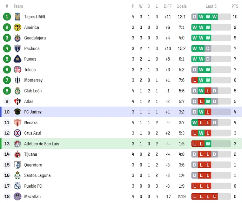Sort table by PTS column header
Viewport: 242px width, 203px height.
click(235, 6)
